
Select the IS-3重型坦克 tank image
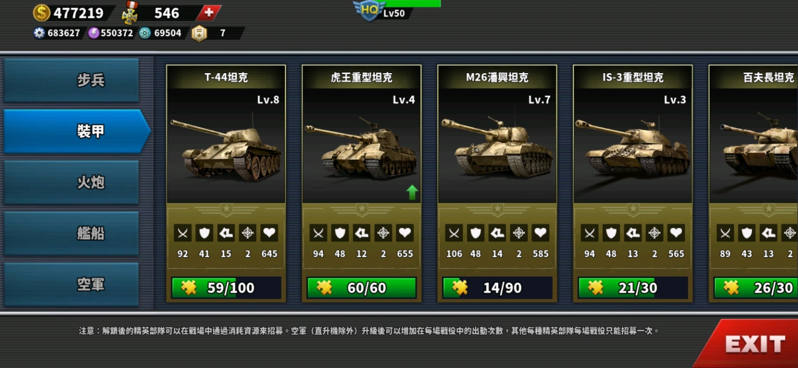coord(633,147)
